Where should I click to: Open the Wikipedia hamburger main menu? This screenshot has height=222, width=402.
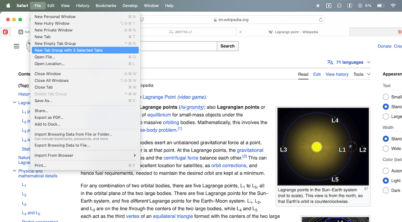click(x=16, y=46)
